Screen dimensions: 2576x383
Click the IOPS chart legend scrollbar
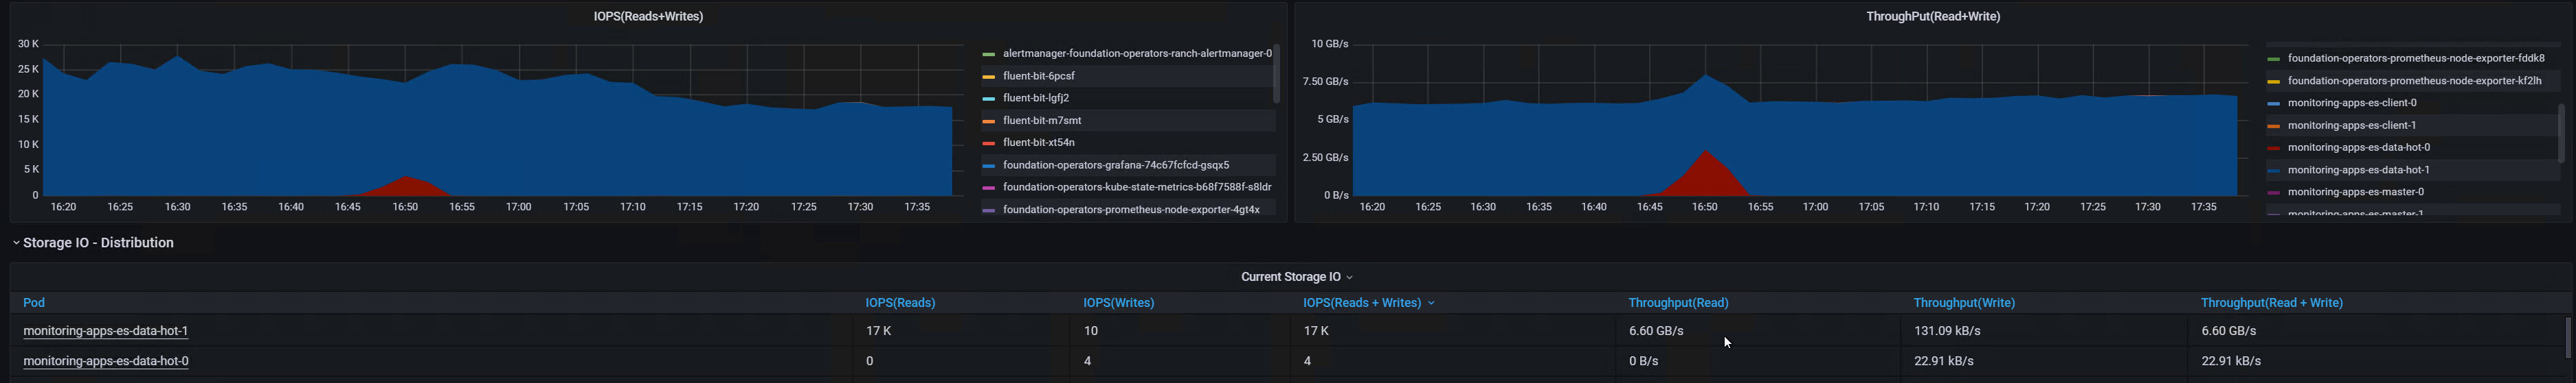point(1276,74)
